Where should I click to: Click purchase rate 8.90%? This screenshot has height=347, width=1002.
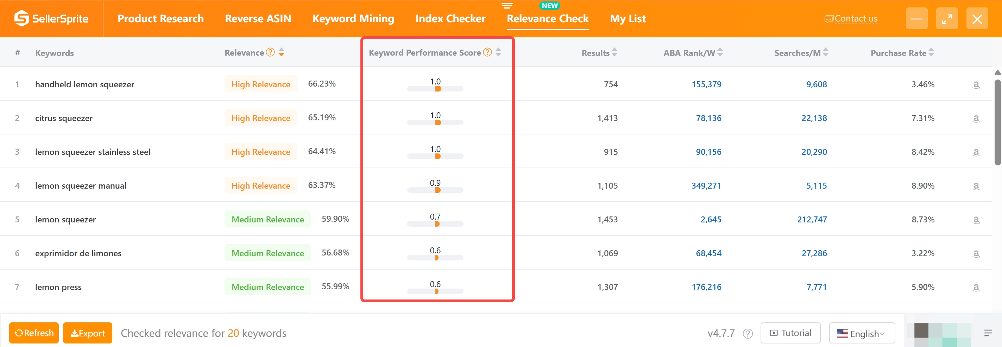[x=923, y=186]
